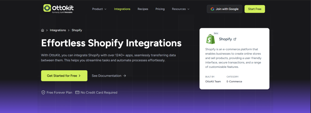Image resolution: width=311 pixels, height=113 pixels.
Task: Open the Shopify external link icon
Action: click(x=235, y=39)
